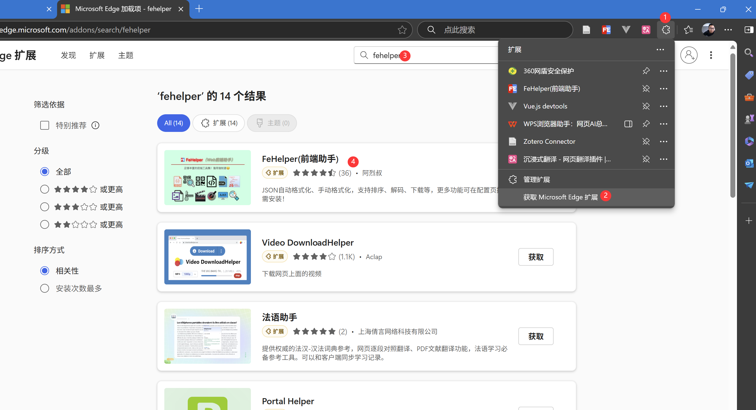
Task: Open sidebar Outlook icon
Action: 749,163
